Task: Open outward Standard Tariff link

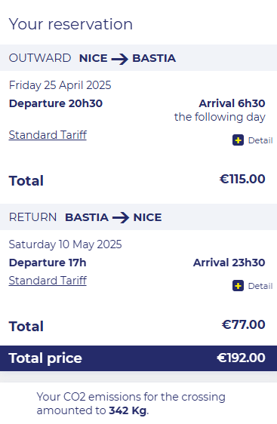Action: (48, 134)
